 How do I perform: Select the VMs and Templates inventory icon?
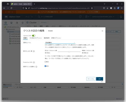(x=11, y=23)
